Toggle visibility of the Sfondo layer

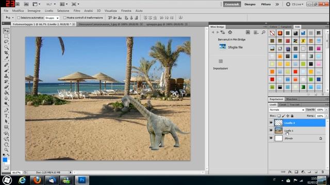click(271, 138)
